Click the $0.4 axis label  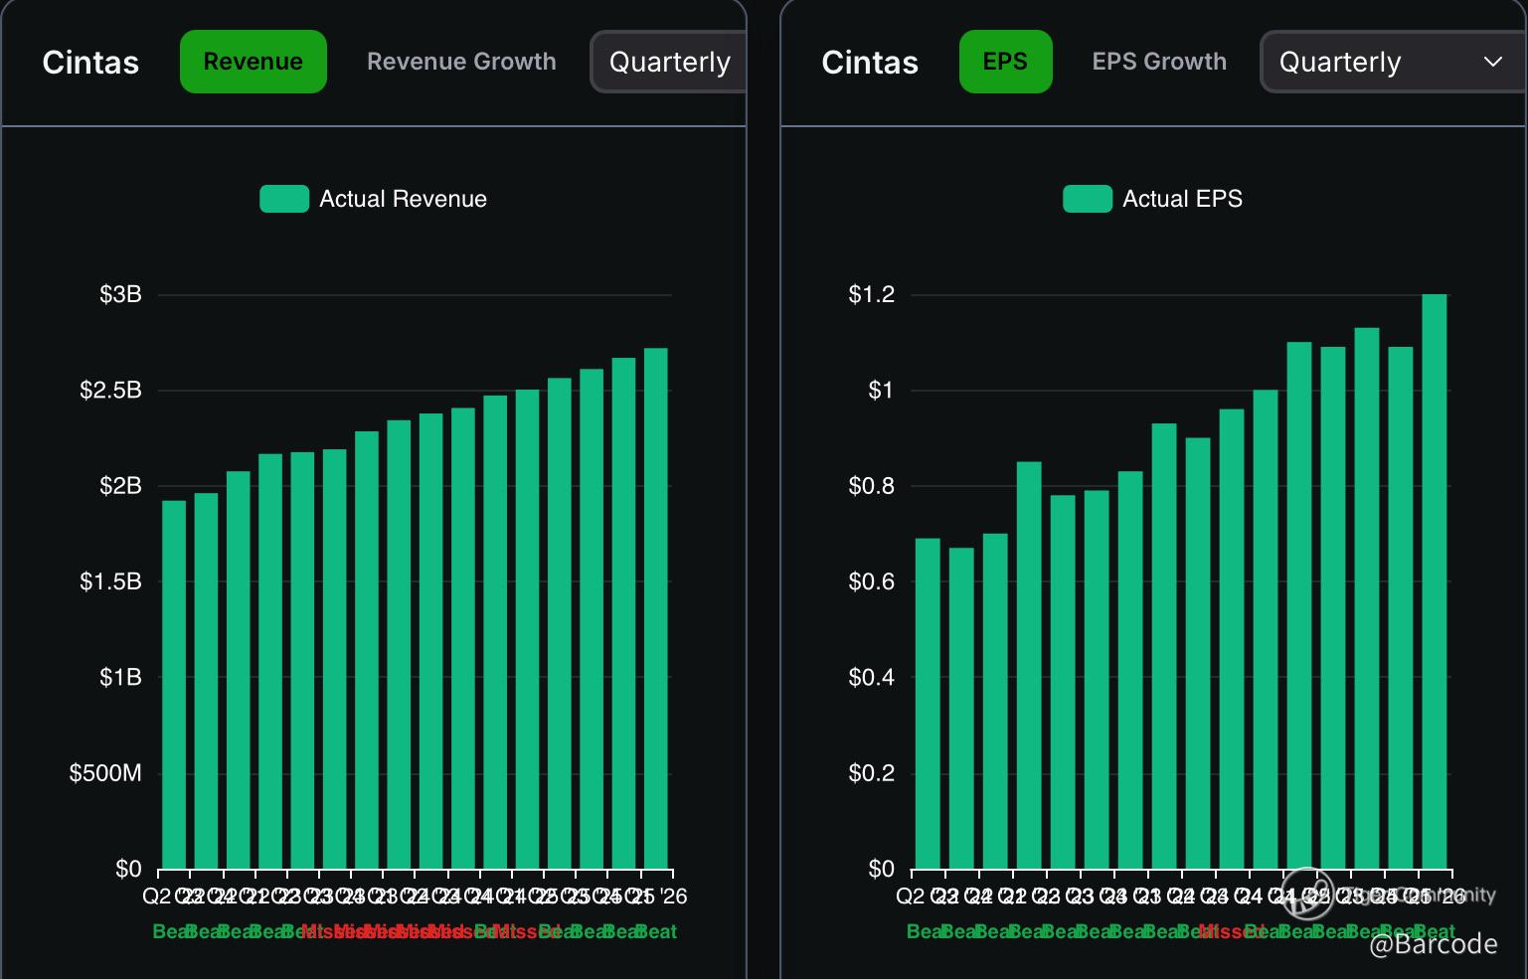872,677
